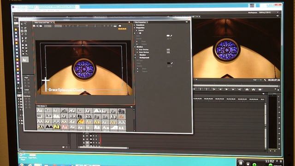Select the Title Styles panel tab
This screenshot has height=166, width=295.
click(41, 106)
